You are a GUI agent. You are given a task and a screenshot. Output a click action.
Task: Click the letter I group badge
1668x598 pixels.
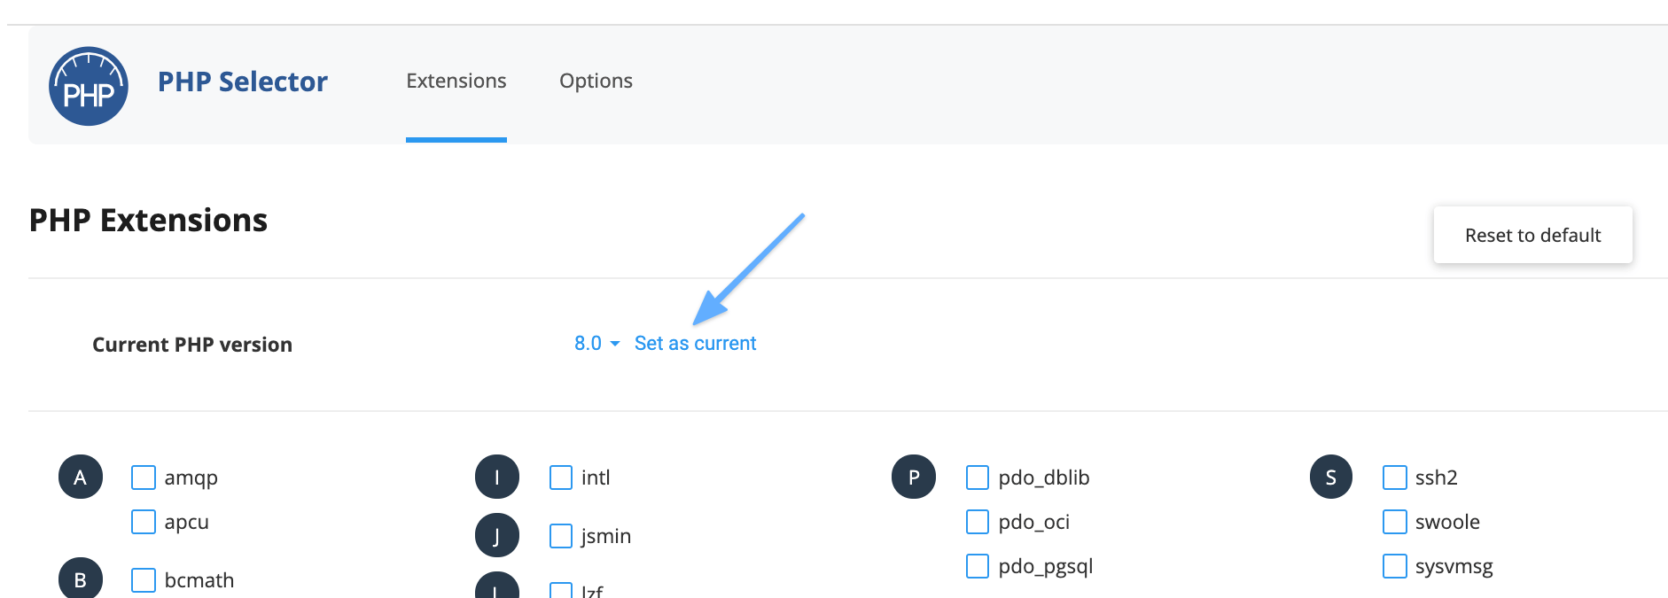[497, 478]
